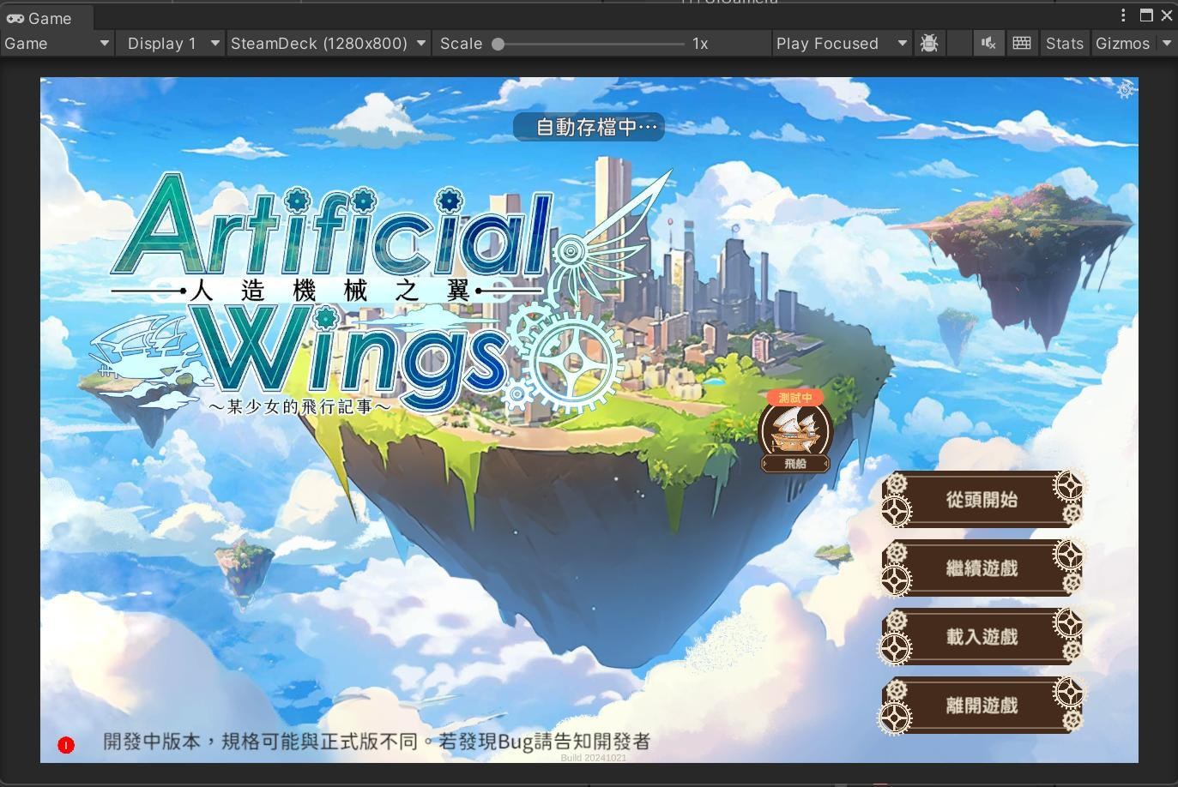
Task: Toggle Mute Audio speaker icon
Action: tap(988, 43)
